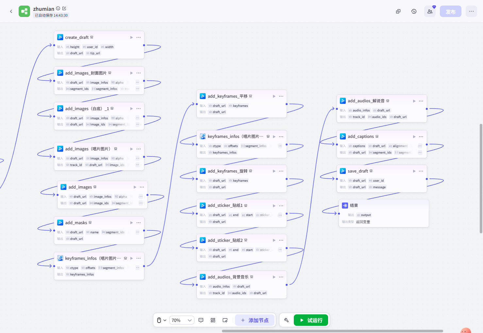Screen dimensions: 483x333
Task: Click 添加节点 add node button
Action: click(x=255, y=320)
